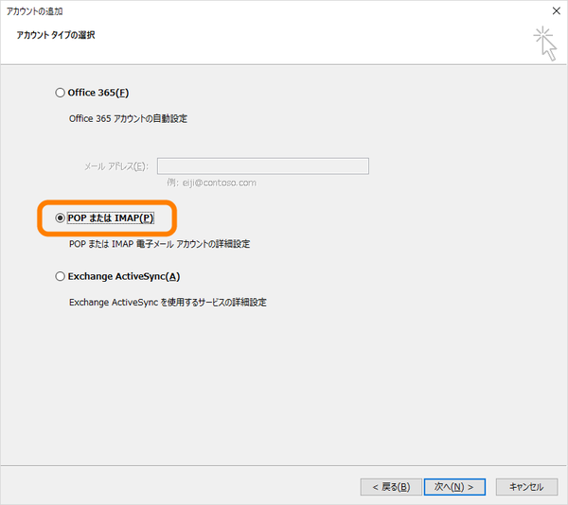Proceed with 次へ(N) button
The width and height of the screenshot is (568, 505).
(x=454, y=487)
